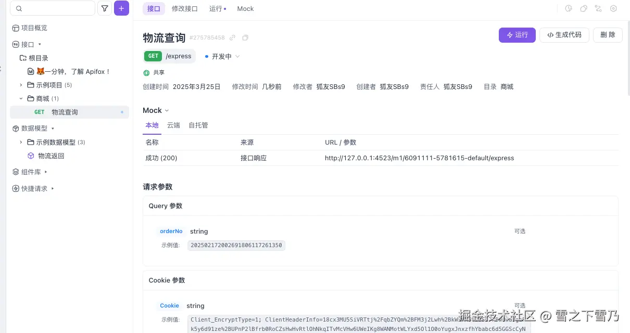The width and height of the screenshot is (630, 333).
Task: Click the branch path icon at top right
Action: coord(598,8)
